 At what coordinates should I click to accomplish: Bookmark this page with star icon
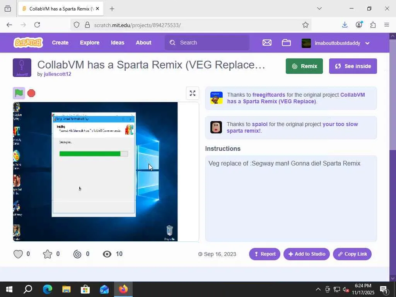pos(306,25)
